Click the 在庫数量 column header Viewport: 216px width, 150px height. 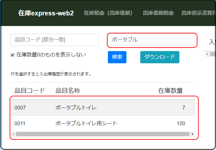[170, 91]
